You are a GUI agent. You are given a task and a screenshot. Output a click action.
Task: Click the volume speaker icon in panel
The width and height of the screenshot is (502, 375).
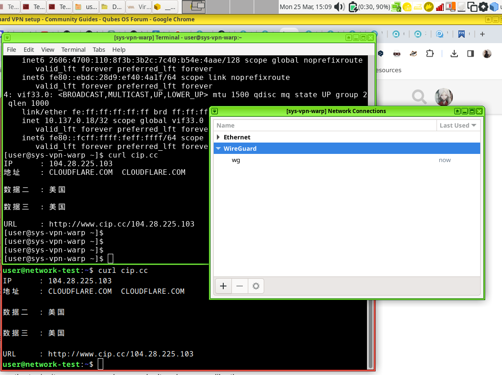point(339,7)
